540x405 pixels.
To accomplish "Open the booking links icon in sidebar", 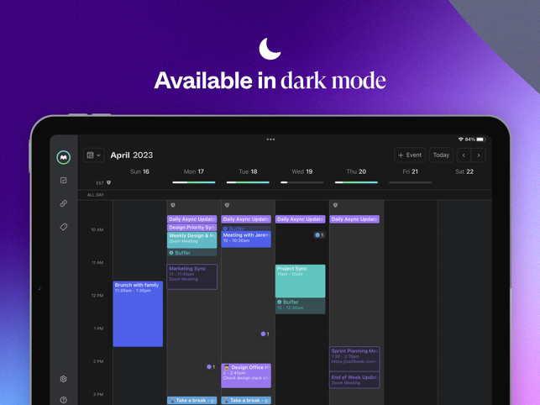I will click(x=63, y=203).
